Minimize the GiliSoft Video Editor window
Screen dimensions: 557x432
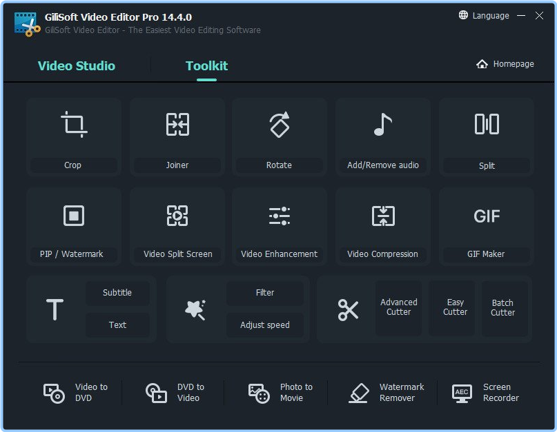(521, 15)
